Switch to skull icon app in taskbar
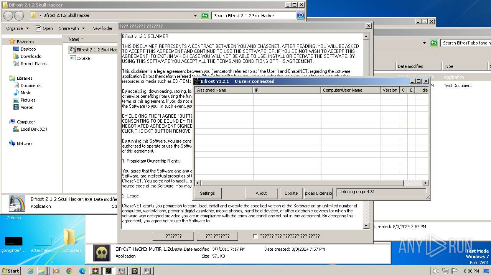The width and height of the screenshot is (491, 276). pyautogui.click(x=135, y=271)
